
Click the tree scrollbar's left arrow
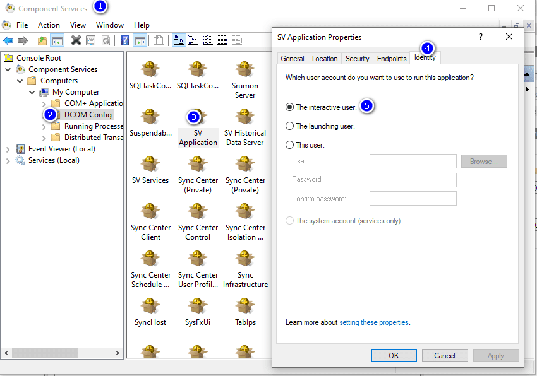pyautogui.click(x=6, y=353)
